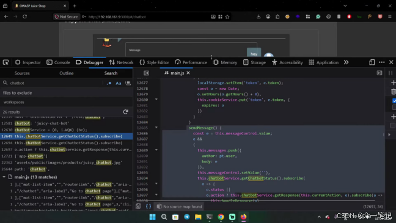The height and width of the screenshot is (223, 396).
Task: Fold code block at line 12697
Action: [x=156, y=195]
